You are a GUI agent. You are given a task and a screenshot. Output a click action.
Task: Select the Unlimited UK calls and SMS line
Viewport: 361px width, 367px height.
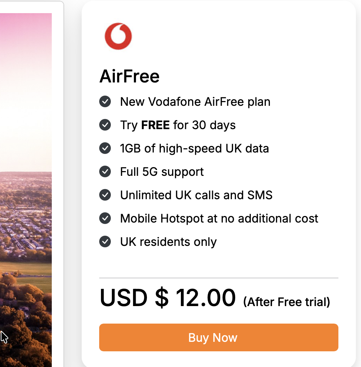(x=196, y=195)
